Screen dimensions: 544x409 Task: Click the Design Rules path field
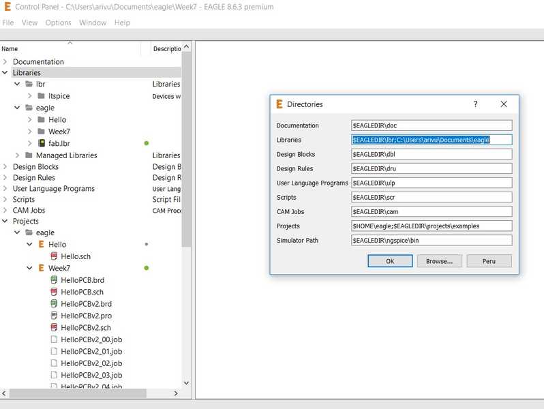tap(432, 168)
